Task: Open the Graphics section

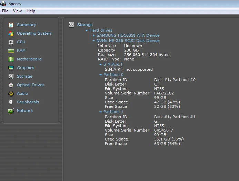Action: (x=26, y=68)
